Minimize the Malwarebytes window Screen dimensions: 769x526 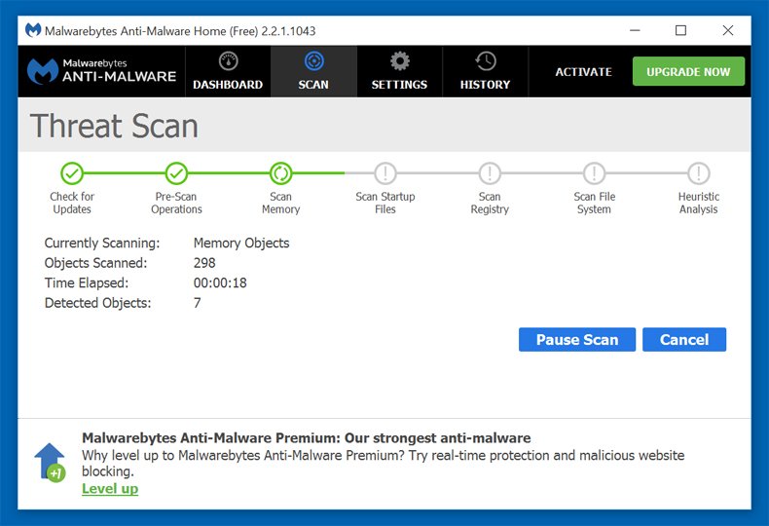point(635,30)
